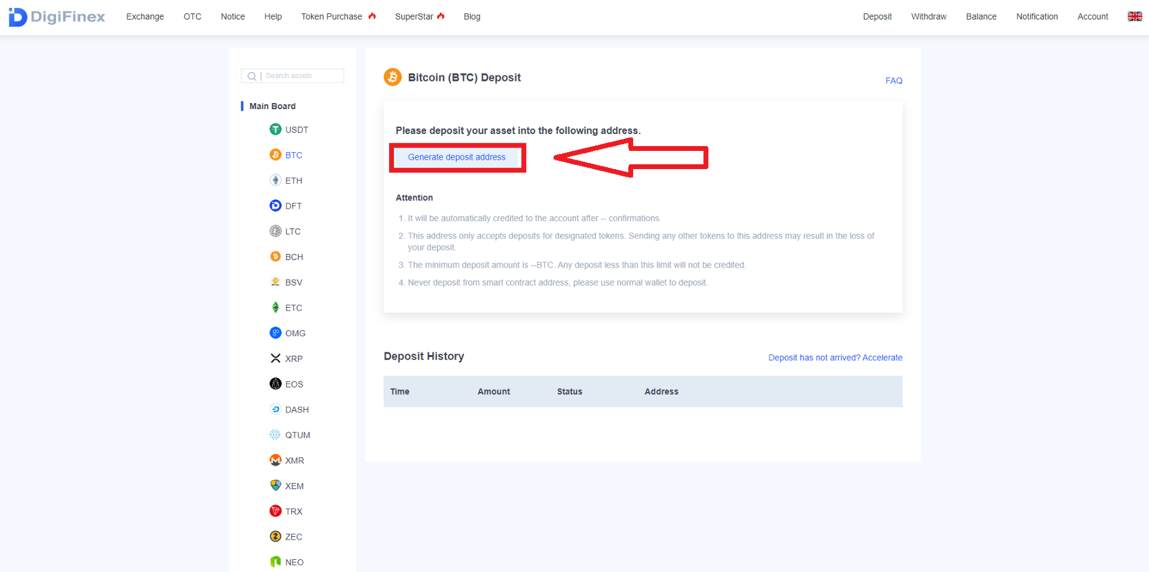
Task: Select TRX label in asset list
Action: pyautogui.click(x=294, y=511)
